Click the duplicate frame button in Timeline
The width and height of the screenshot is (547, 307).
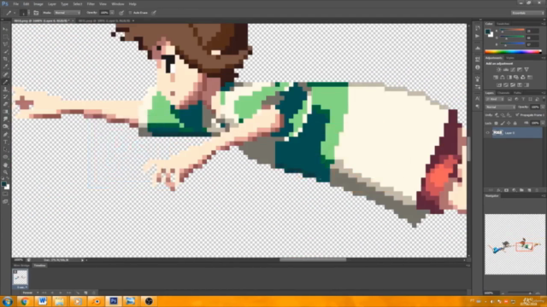click(85, 293)
